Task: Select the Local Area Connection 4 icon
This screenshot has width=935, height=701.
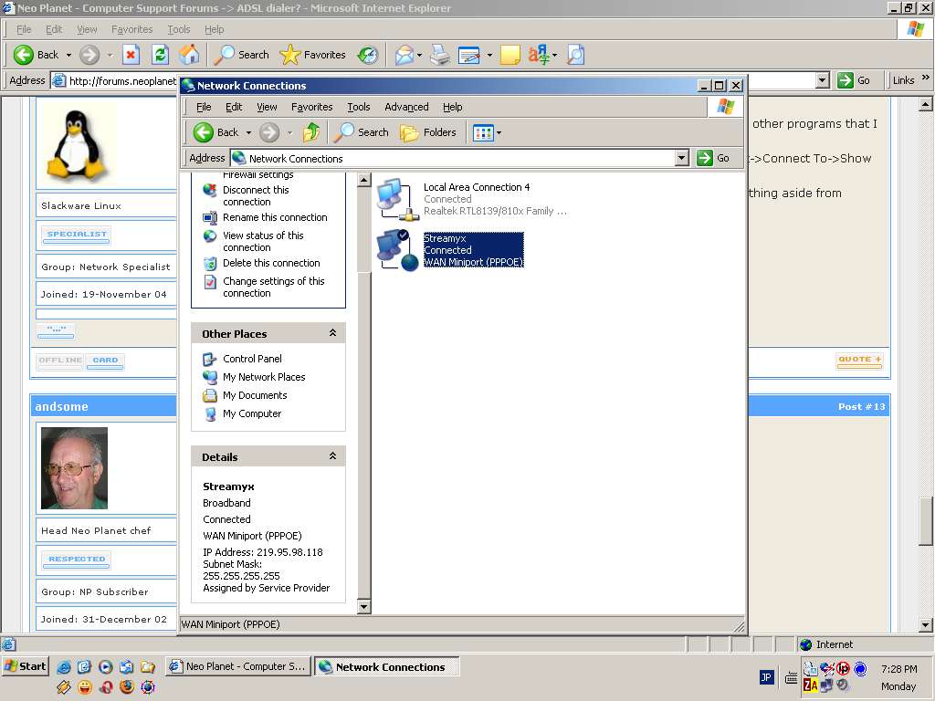Action: coord(398,199)
